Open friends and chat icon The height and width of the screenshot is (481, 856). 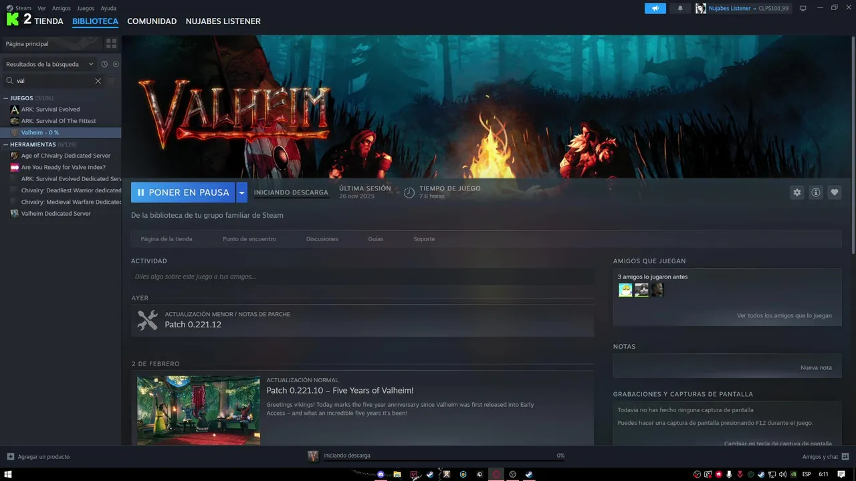[x=845, y=456]
